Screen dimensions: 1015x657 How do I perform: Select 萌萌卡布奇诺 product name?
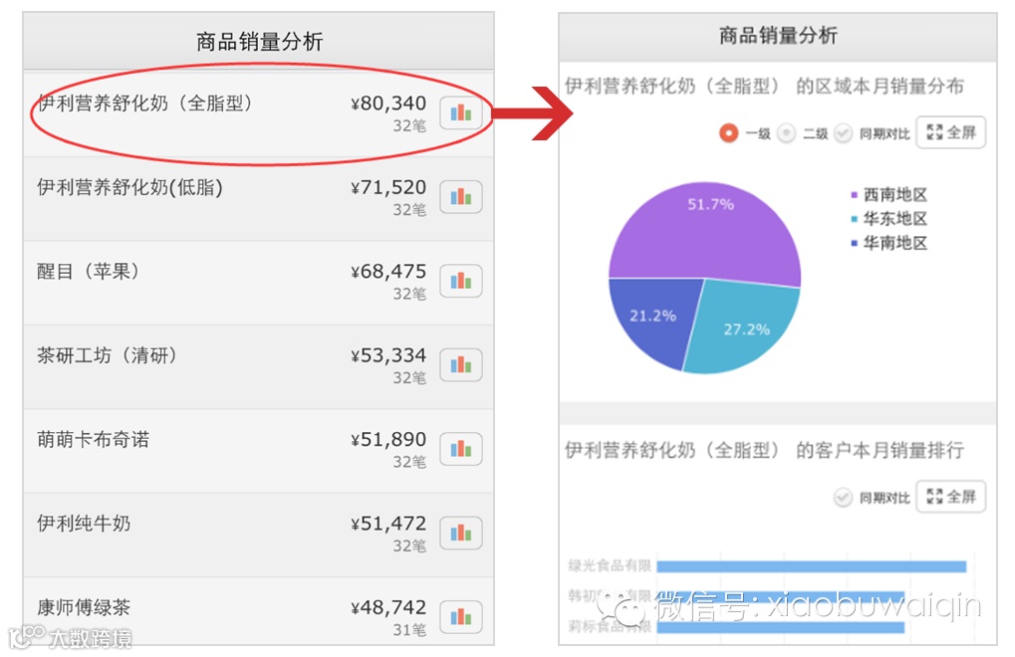pyautogui.click(x=94, y=439)
